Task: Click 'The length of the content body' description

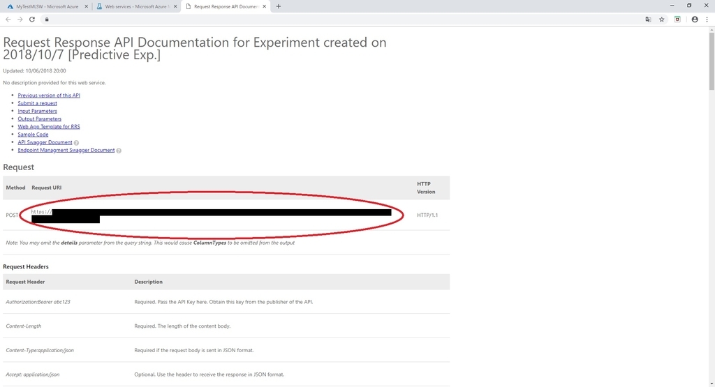Action: point(182,326)
